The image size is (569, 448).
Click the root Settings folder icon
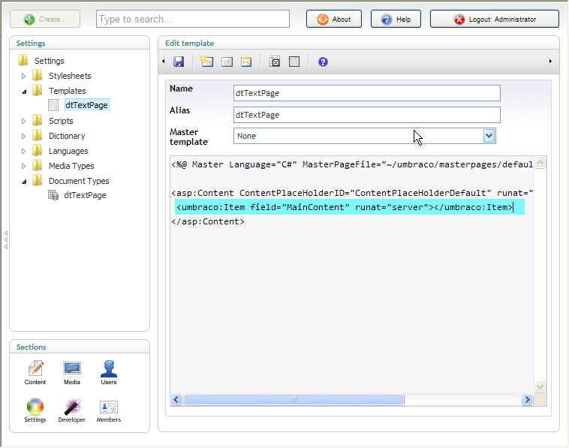(x=23, y=60)
